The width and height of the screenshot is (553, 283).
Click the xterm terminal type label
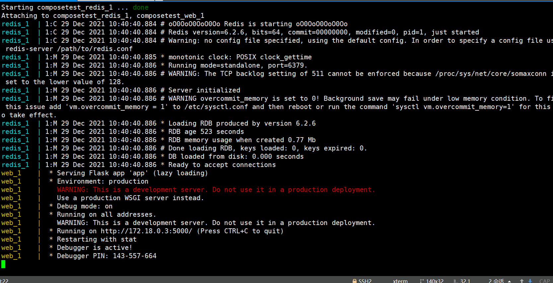tap(400, 281)
